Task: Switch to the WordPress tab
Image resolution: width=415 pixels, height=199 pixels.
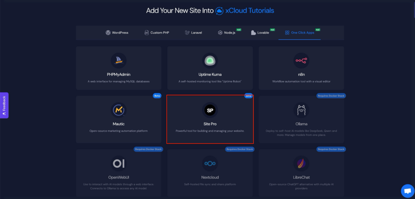Action: [117, 32]
